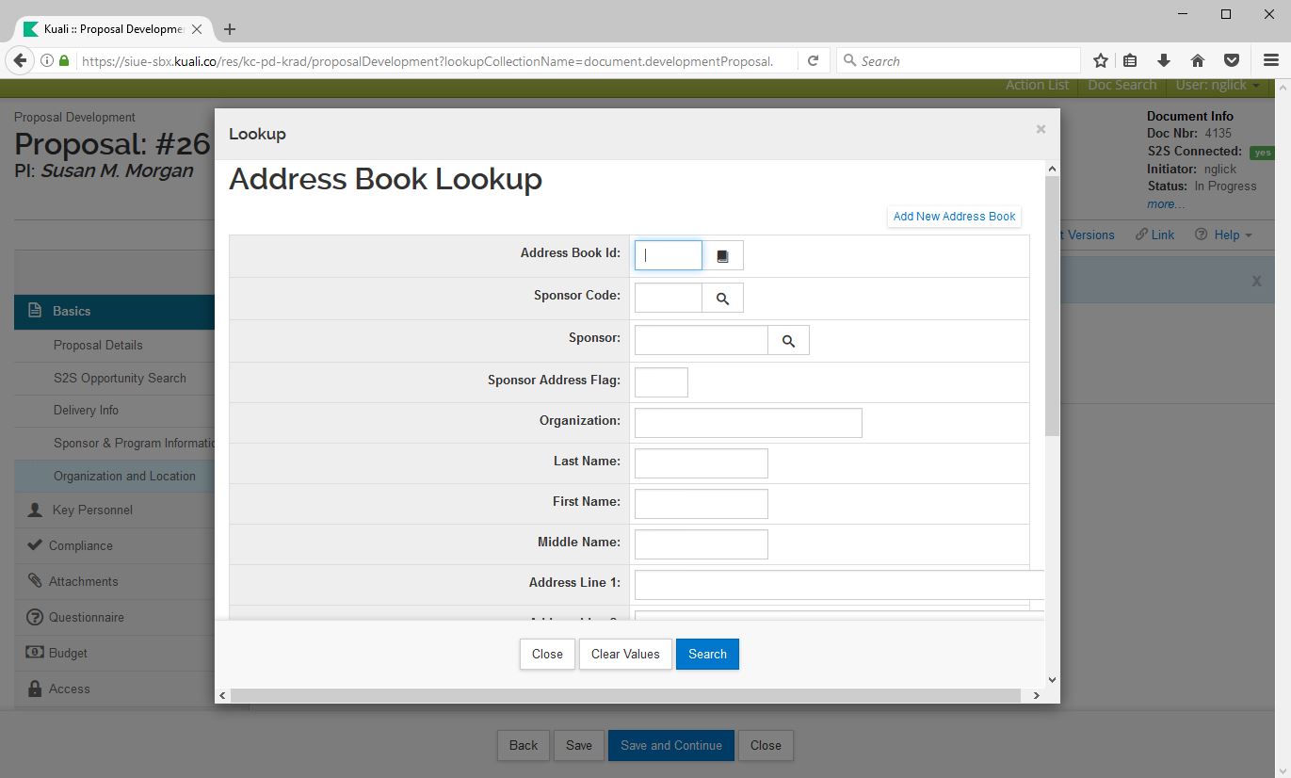
Task: Open a new browser tab
Action: 230,29
